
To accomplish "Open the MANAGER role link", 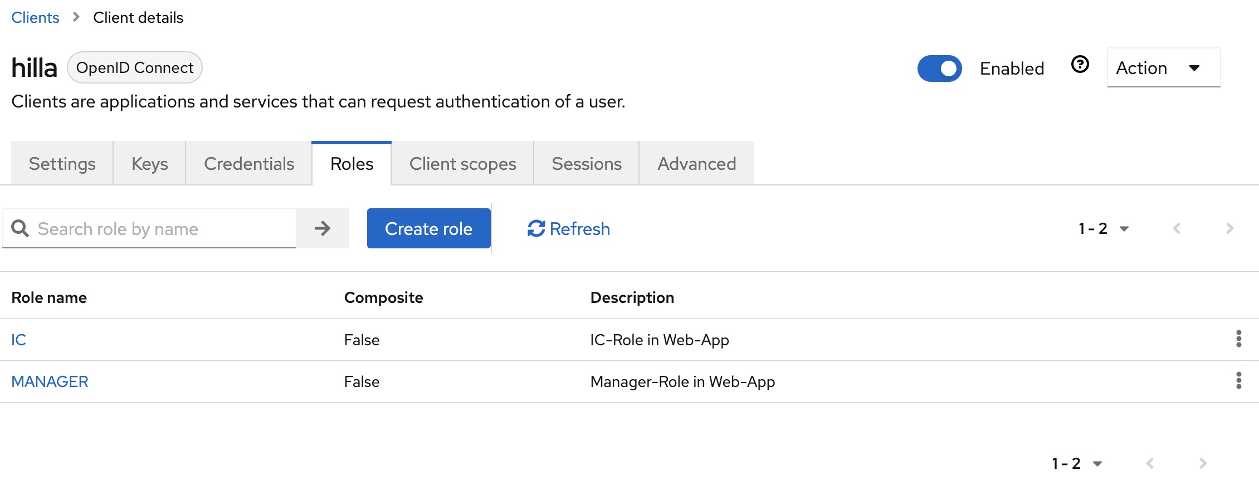I will tap(50, 381).
